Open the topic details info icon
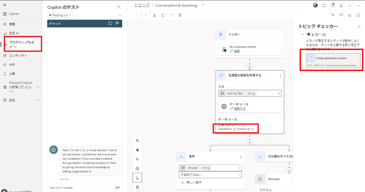The height and width of the screenshot is (192, 365). (x=358, y=15)
